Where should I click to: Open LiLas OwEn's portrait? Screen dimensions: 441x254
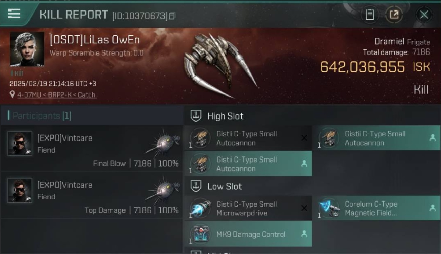click(x=27, y=49)
